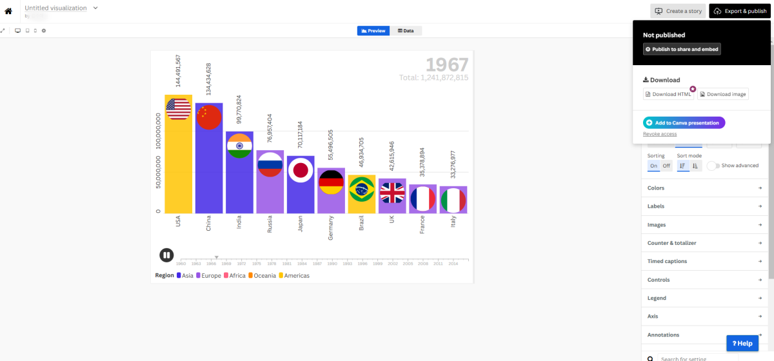
Task: Click the Italy flag icon
Action: point(453,200)
